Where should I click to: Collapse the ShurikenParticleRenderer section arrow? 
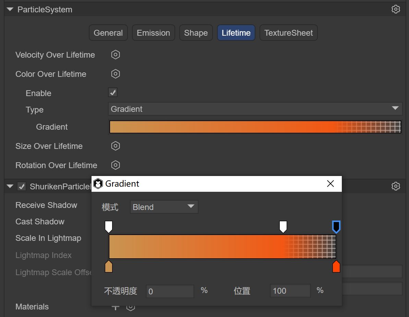pyautogui.click(x=10, y=186)
